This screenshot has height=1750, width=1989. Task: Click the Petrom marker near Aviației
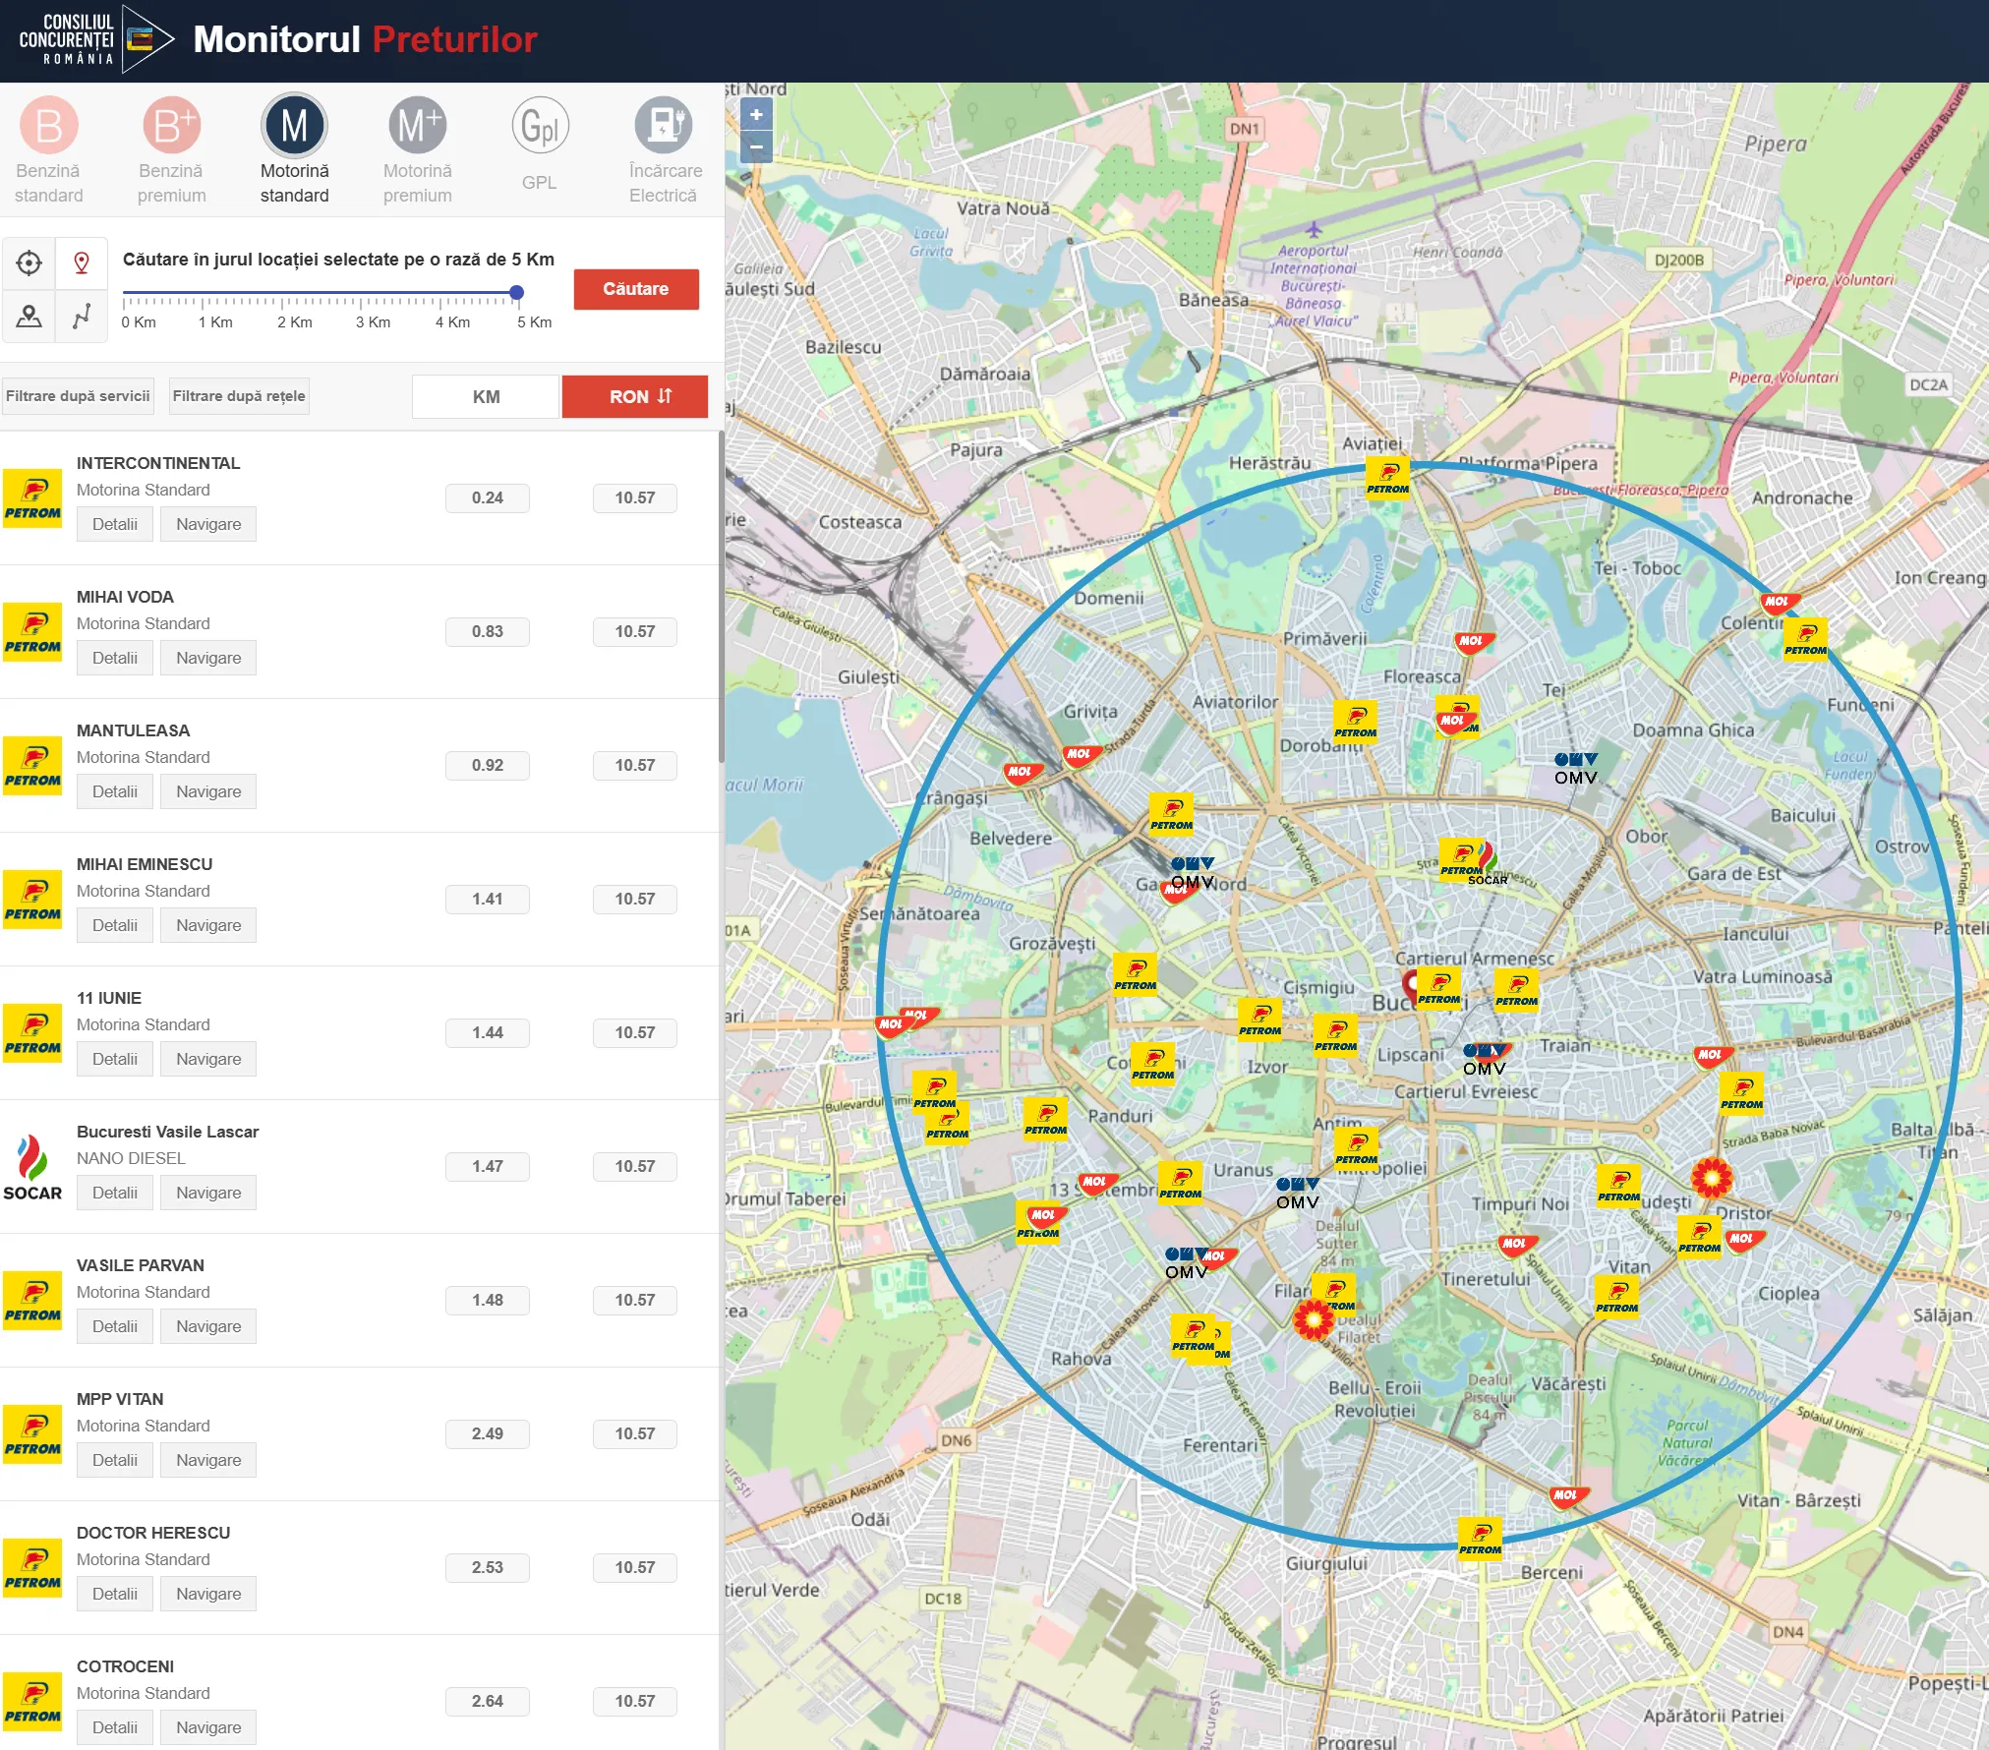click(1388, 478)
